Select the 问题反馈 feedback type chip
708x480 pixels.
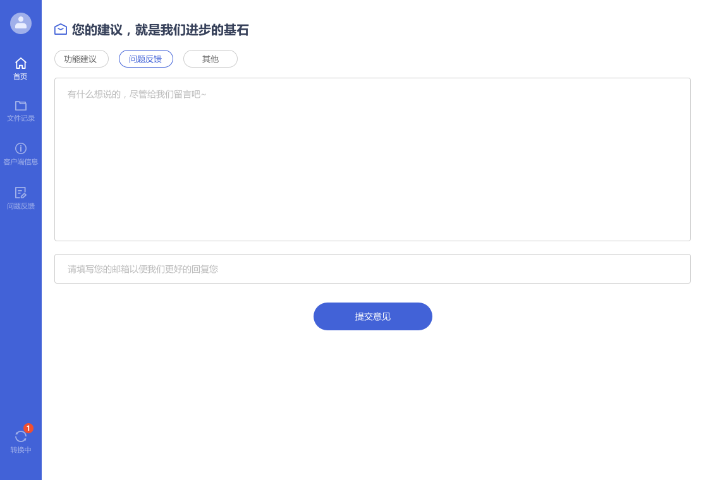click(x=145, y=59)
